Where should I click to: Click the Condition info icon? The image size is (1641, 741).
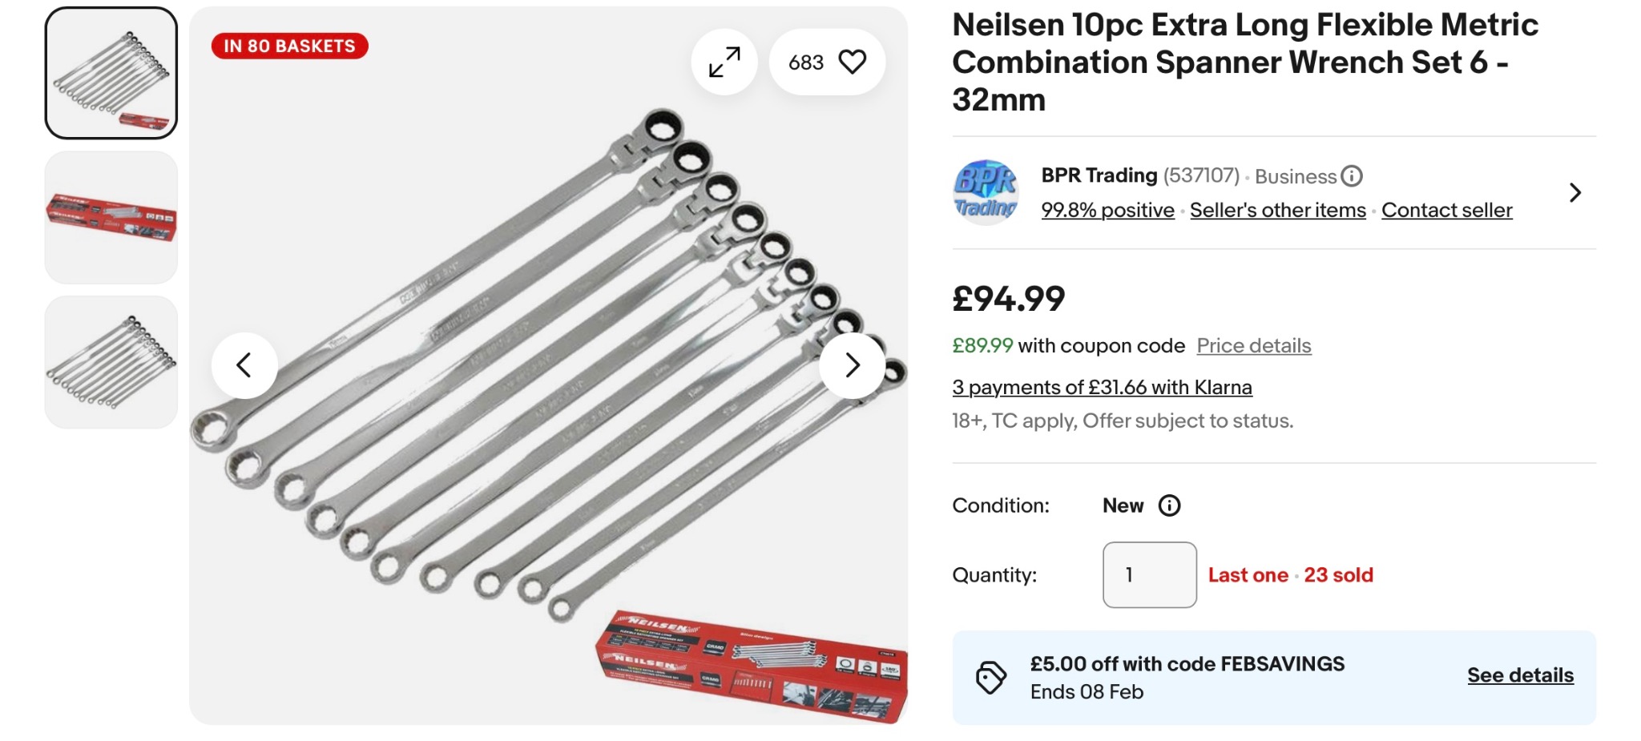coord(1169,505)
